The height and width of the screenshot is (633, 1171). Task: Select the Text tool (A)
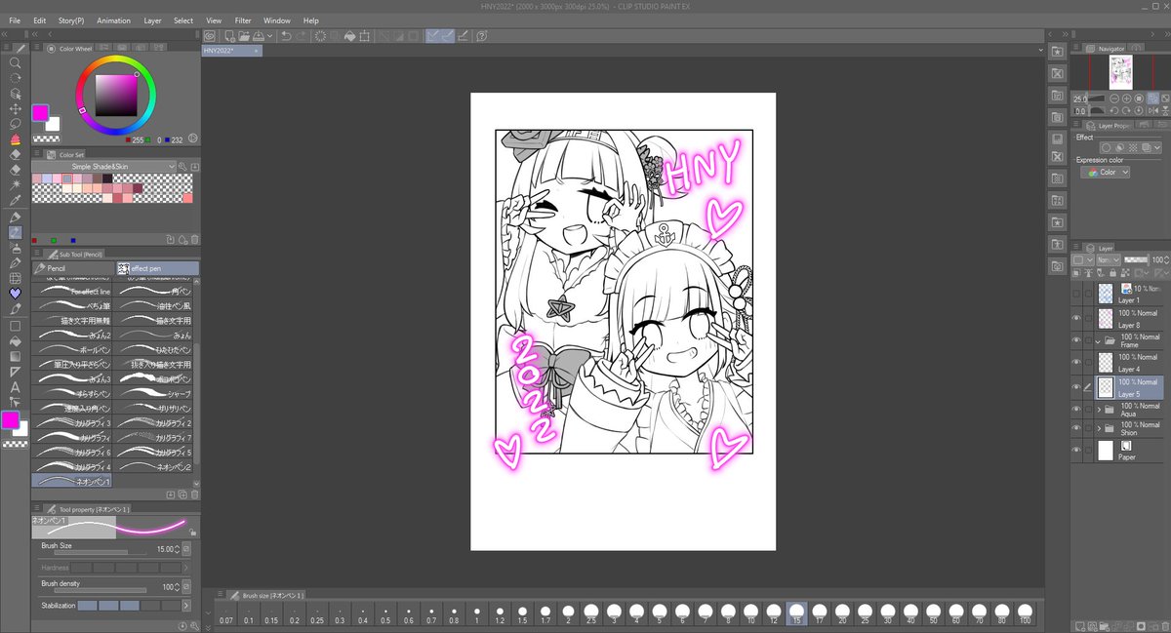[15, 386]
